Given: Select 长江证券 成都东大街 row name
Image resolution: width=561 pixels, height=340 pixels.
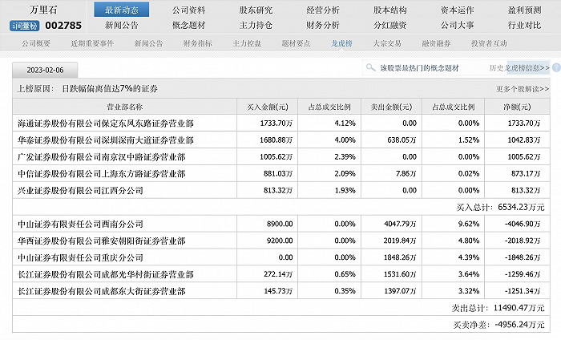Looking at the screenshot, I should 102,291.
